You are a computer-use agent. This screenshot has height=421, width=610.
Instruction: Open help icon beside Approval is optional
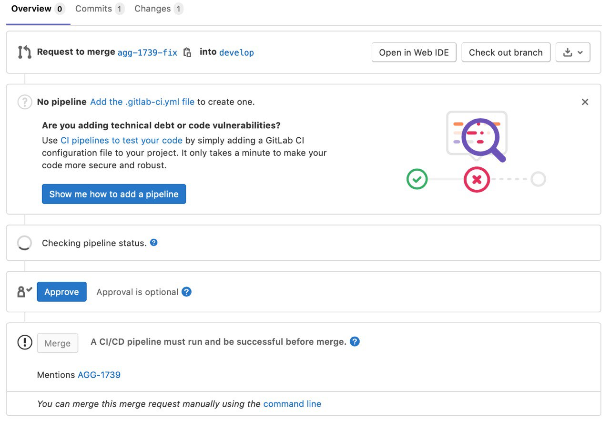coord(187,292)
